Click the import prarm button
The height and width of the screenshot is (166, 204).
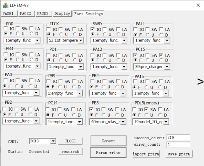click(146, 154)
